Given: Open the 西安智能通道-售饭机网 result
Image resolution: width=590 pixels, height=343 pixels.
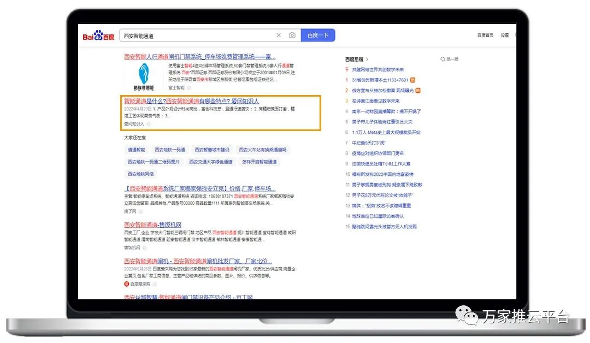Looking at the screenshot, I should coord(152,225).
